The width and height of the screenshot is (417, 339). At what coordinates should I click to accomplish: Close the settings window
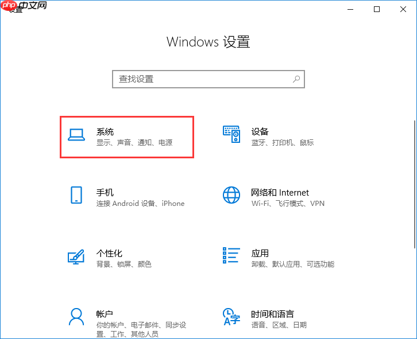(x=403, y=9)
